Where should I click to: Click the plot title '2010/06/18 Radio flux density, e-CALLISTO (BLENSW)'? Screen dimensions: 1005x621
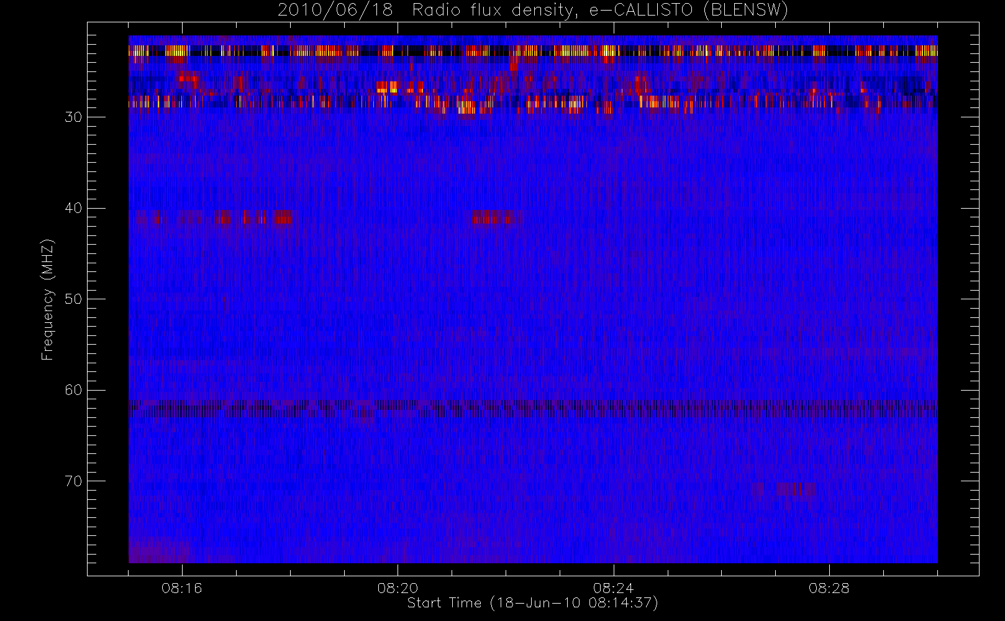pyautogui.click(x=533, y=11)
